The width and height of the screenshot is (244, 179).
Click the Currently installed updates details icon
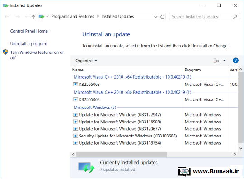coord(86,167)
